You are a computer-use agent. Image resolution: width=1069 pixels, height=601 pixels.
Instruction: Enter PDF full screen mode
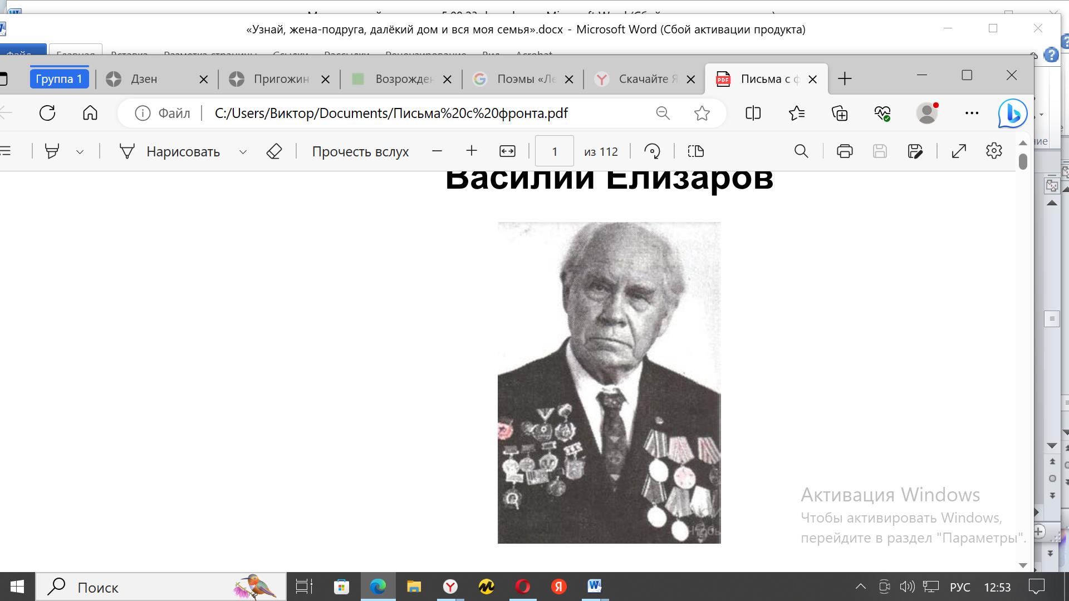point(959,151)
